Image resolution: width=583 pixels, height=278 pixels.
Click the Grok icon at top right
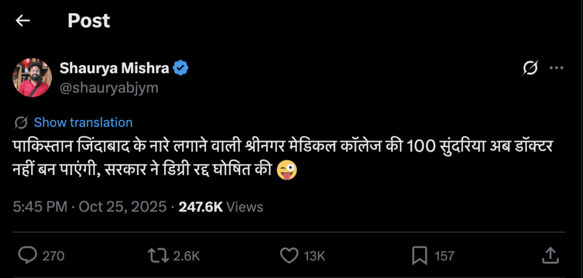pyautogui.click(x=530, y=69)
